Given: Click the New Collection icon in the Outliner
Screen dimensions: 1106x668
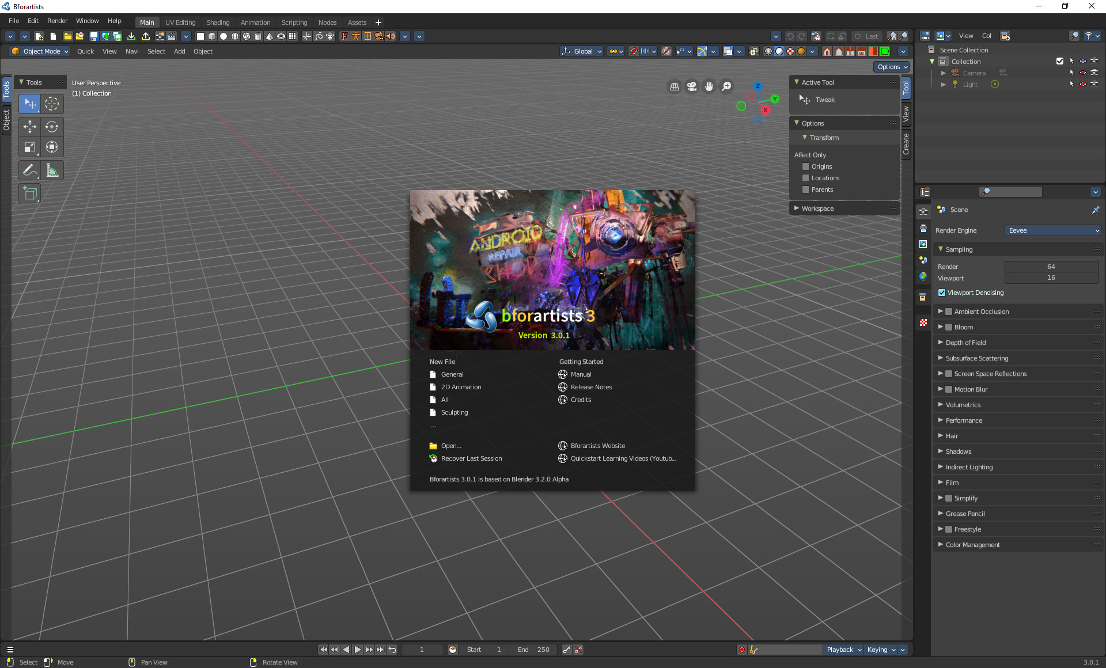Looking at the screenshot, I should [1005, 36].
